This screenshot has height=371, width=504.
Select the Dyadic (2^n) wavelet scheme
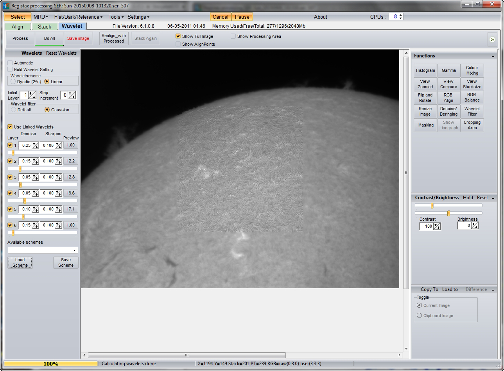(x=13, y=82)
